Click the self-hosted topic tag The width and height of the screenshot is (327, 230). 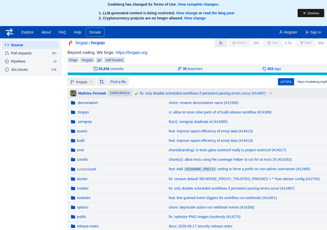tap(114, 60)
